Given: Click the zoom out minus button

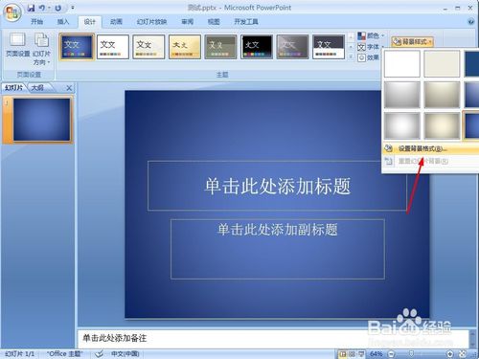Looking at the screenshot, I should pos(392,354).
